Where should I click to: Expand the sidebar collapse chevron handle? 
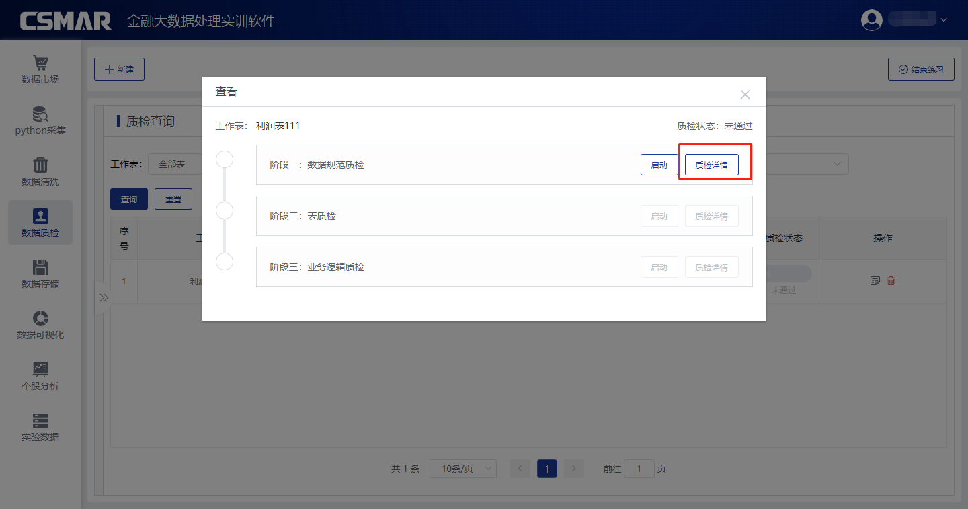[x=104, y=297]
